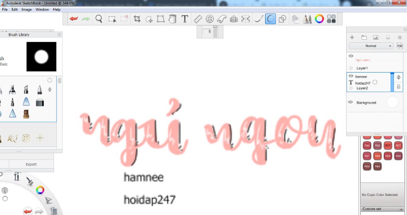The image size is (407, 215).
Task: Select the French Curve guide
Action: tap(222, 19)
